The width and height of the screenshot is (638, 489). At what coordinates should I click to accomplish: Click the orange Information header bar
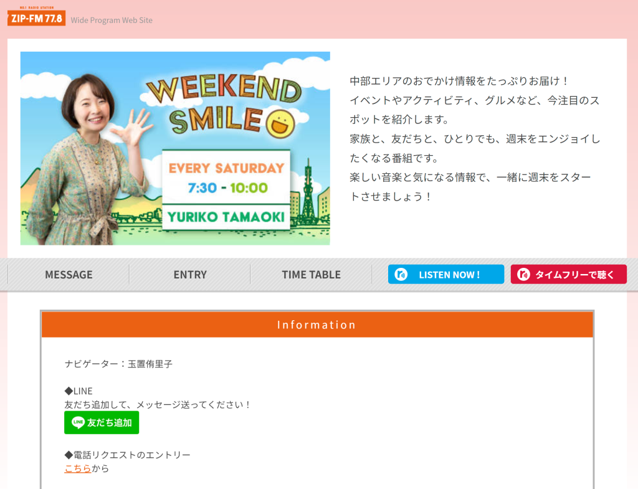tap(317, 325)
